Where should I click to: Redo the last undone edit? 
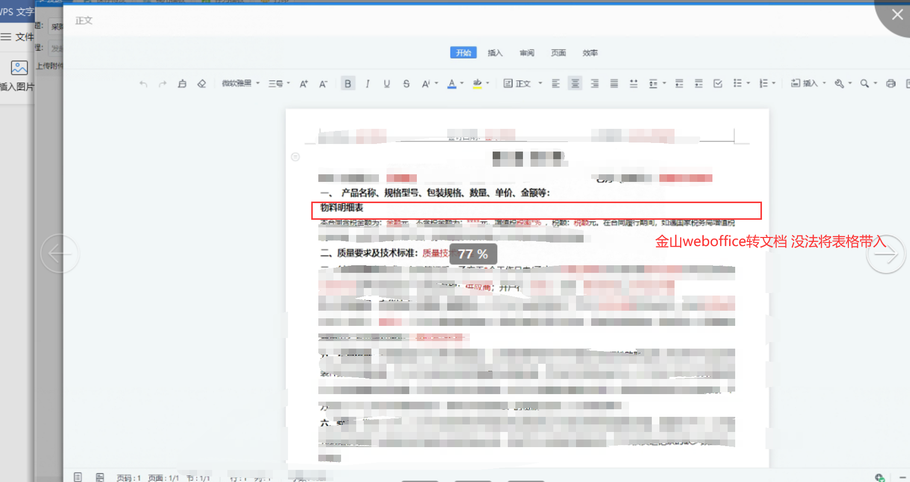(x=162, y=84)
